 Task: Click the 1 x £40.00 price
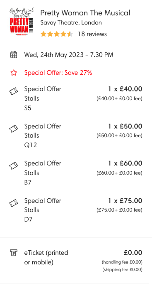[125, 89]
